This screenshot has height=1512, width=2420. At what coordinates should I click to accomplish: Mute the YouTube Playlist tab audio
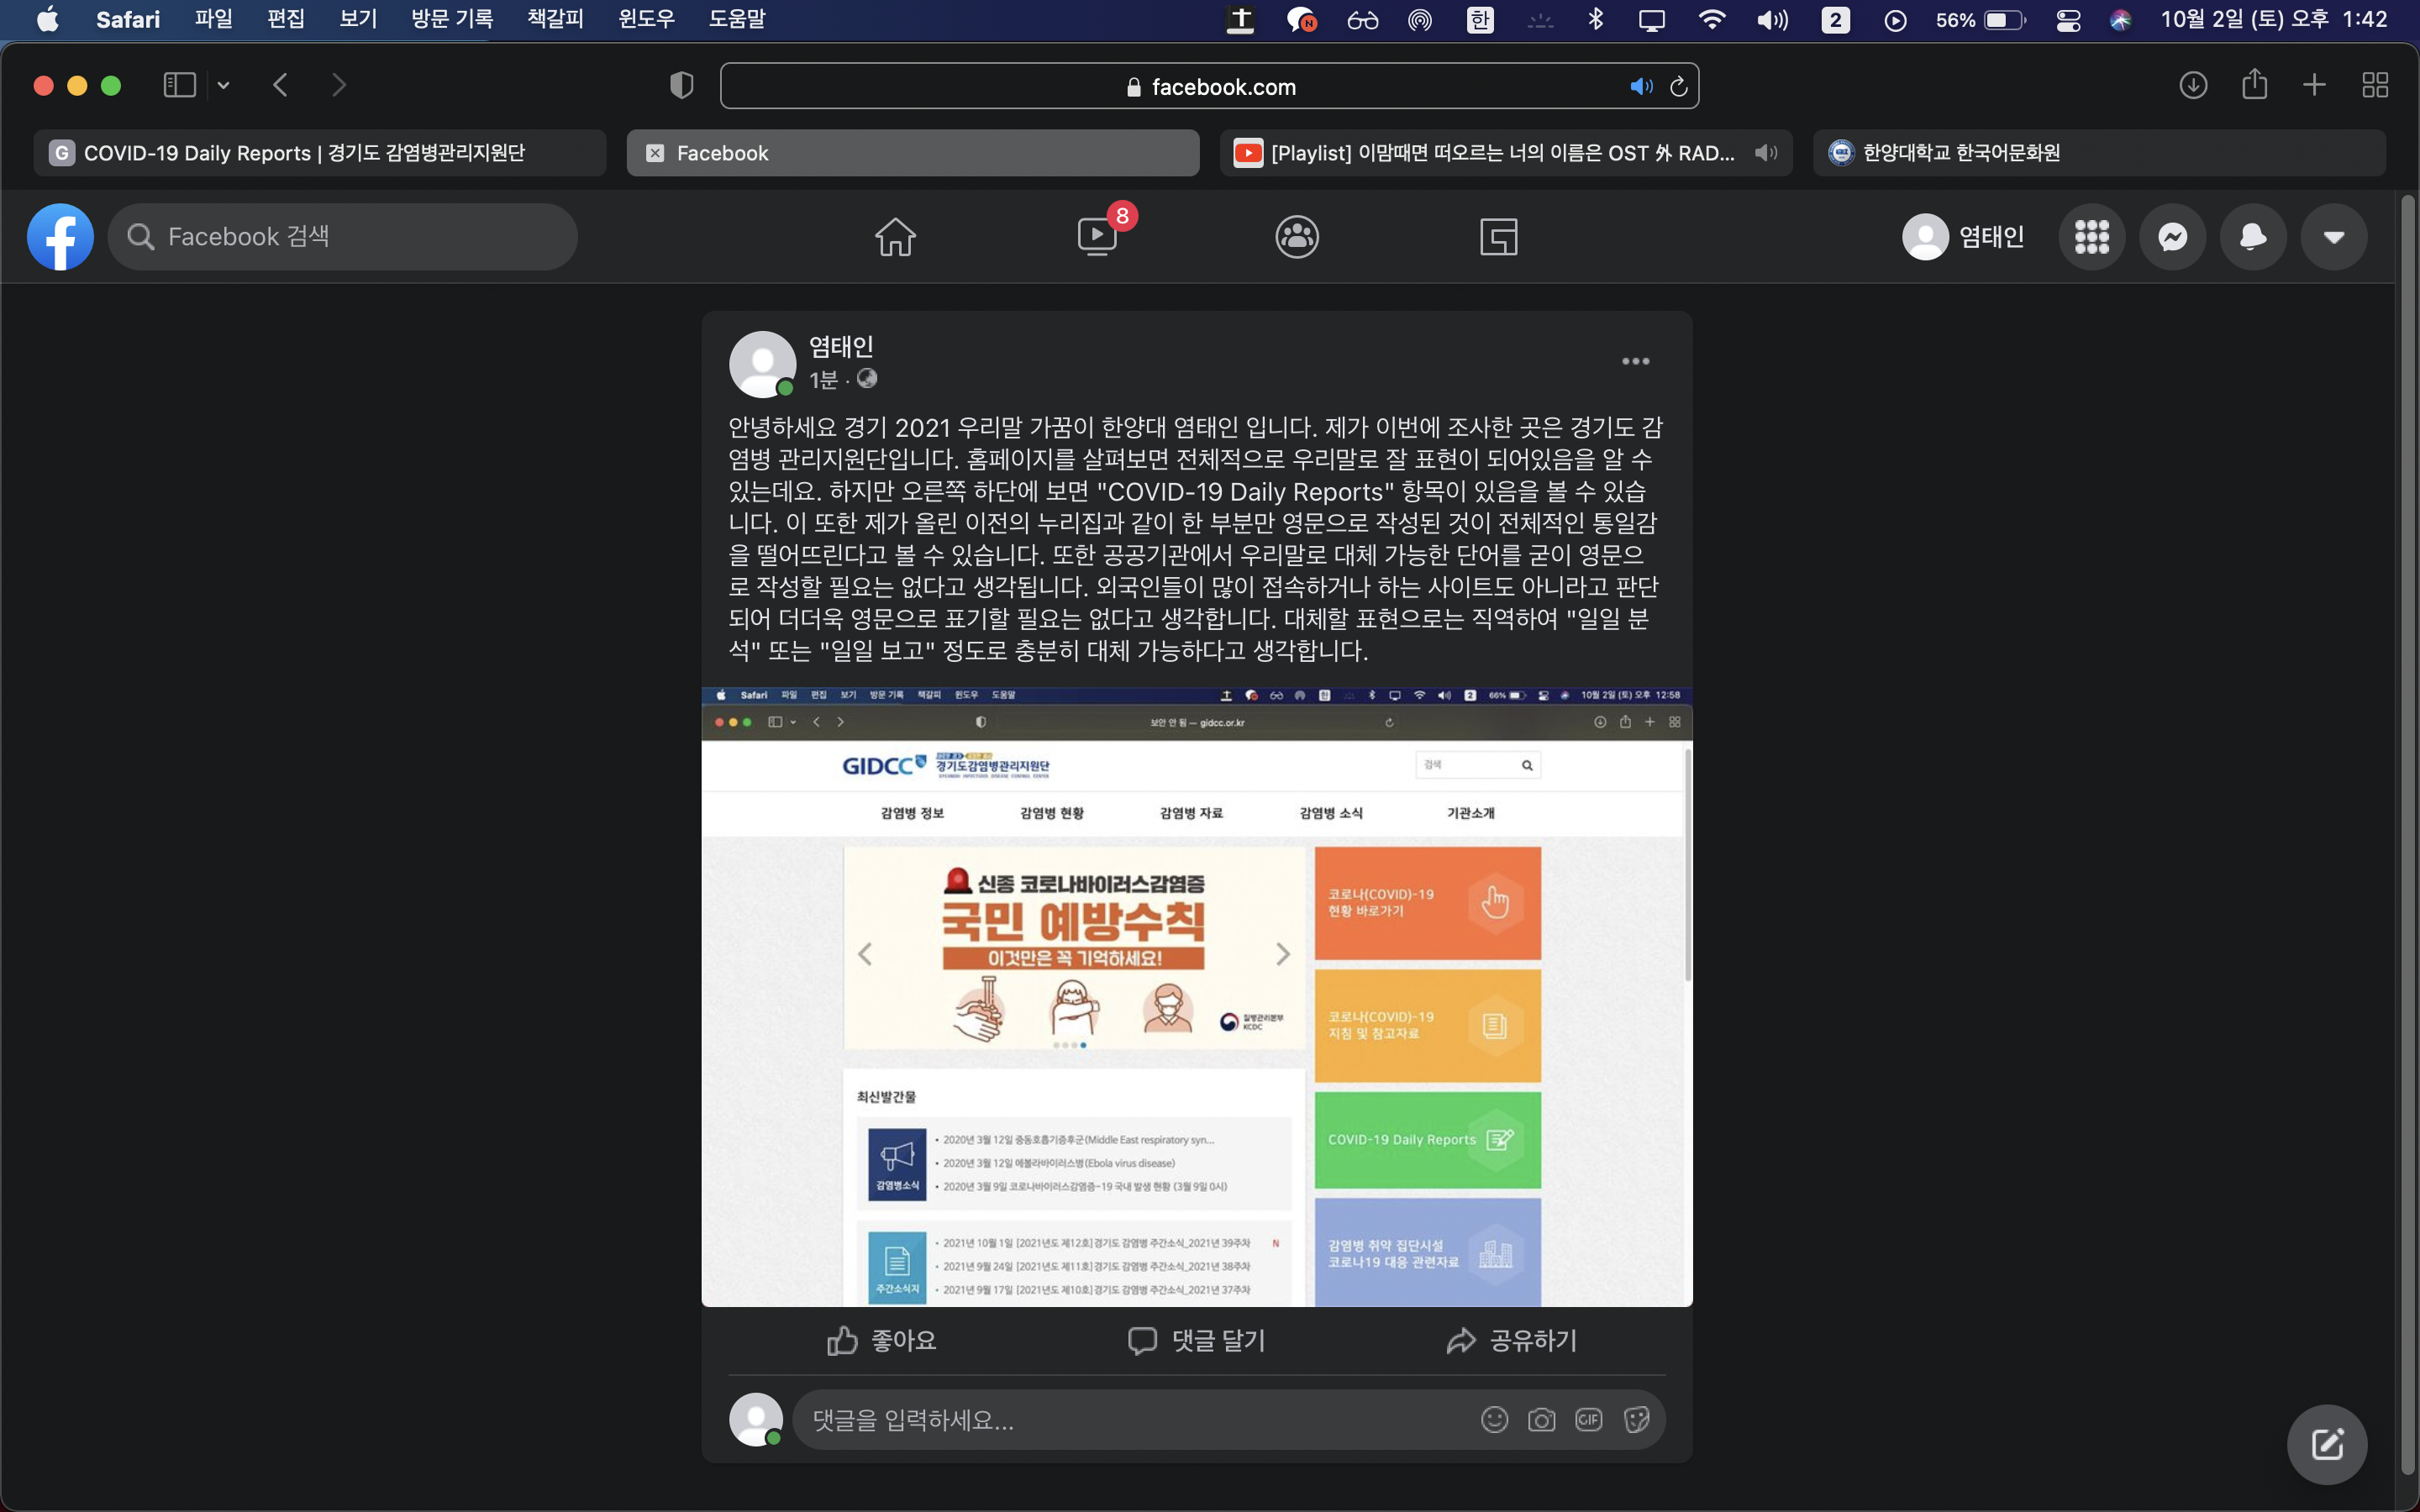1766,153
